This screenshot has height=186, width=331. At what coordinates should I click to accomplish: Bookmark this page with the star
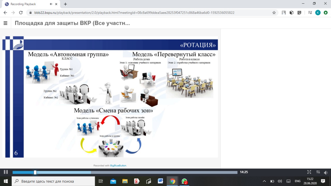click(x=274, y=12)
